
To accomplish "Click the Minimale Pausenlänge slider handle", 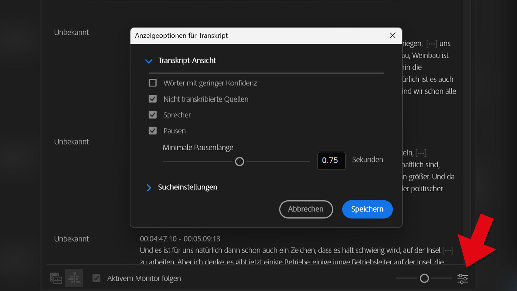I will (239, 162).
